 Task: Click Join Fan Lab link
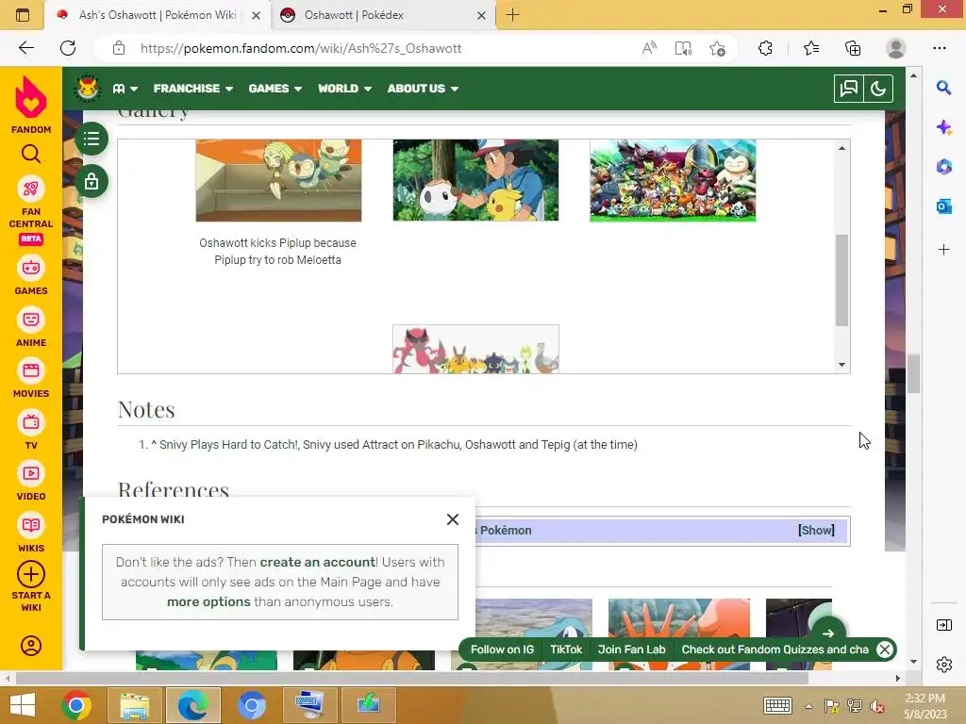coord(631,650)
